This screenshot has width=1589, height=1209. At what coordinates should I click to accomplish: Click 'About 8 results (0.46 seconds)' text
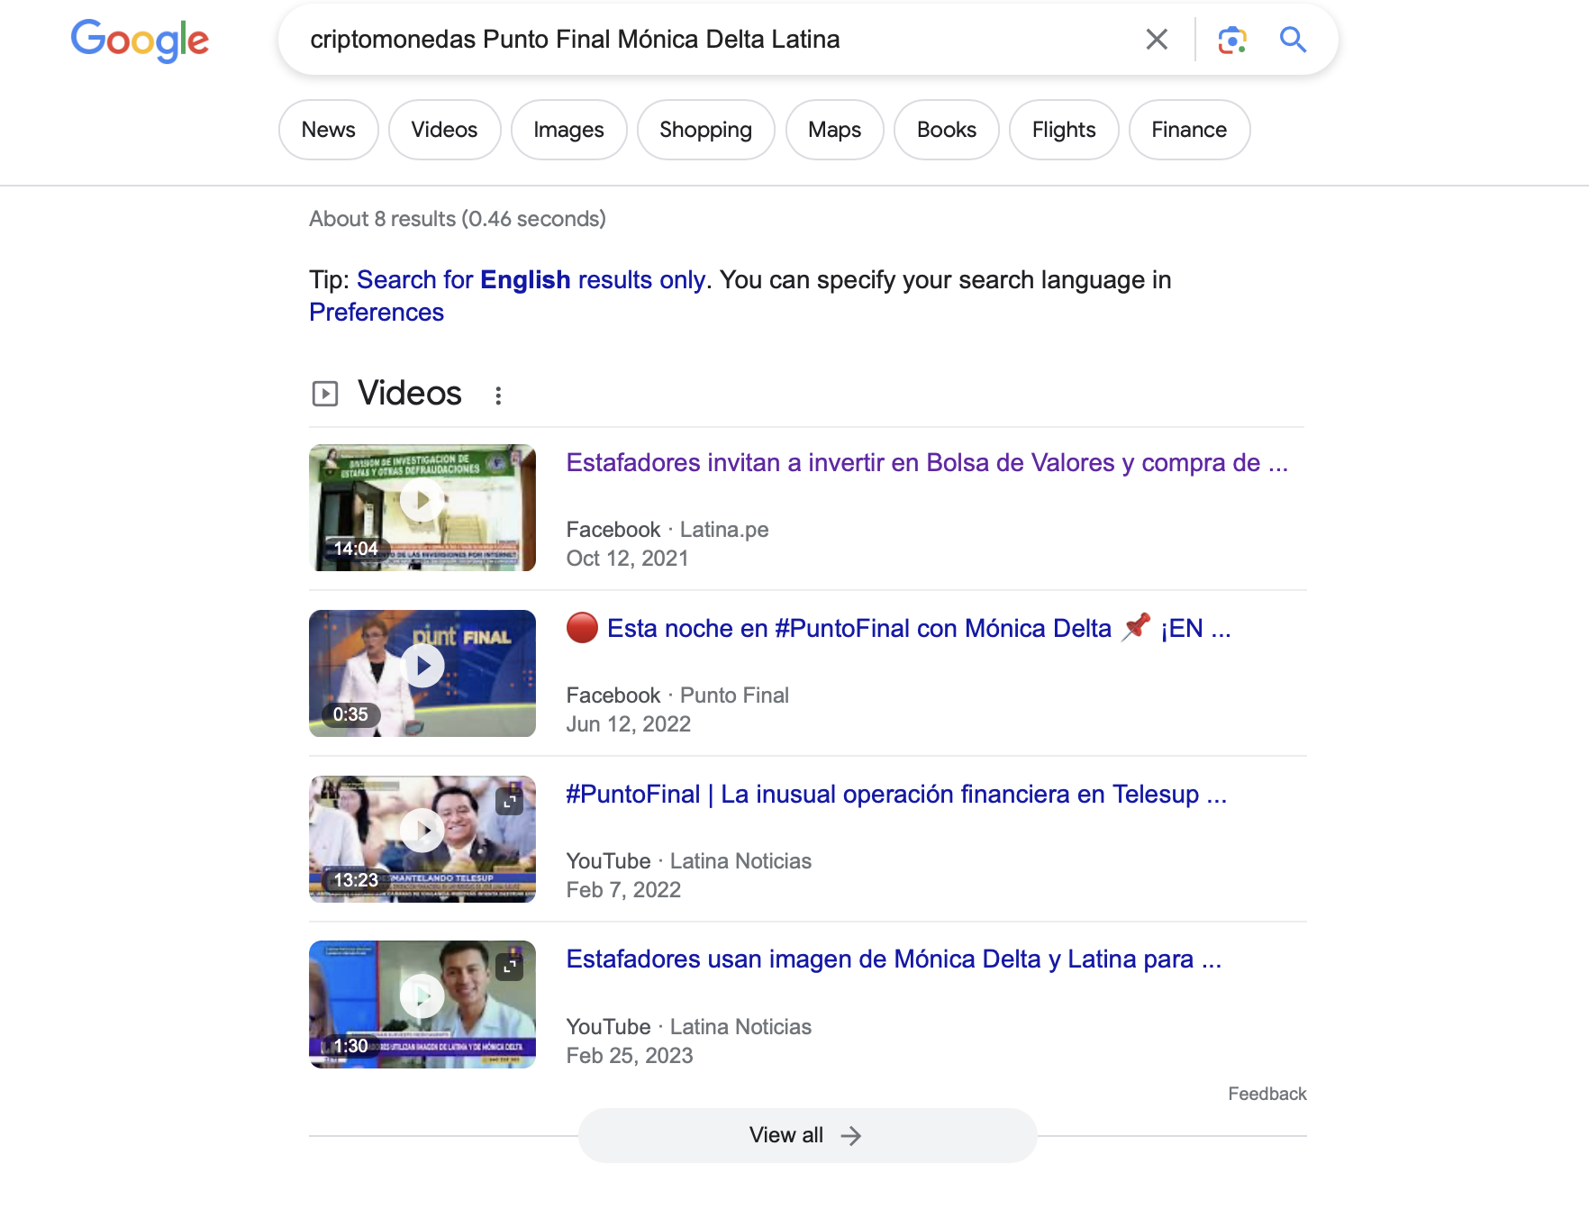tap(458, 219)
